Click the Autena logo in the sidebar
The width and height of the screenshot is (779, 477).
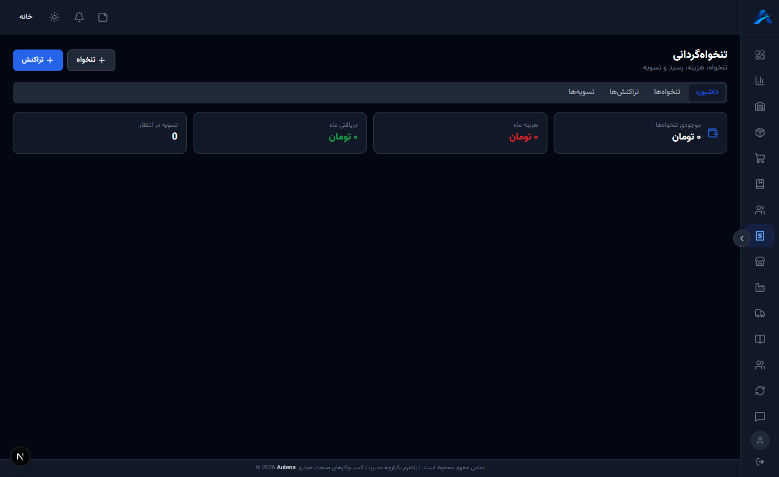tap(762, 17)
